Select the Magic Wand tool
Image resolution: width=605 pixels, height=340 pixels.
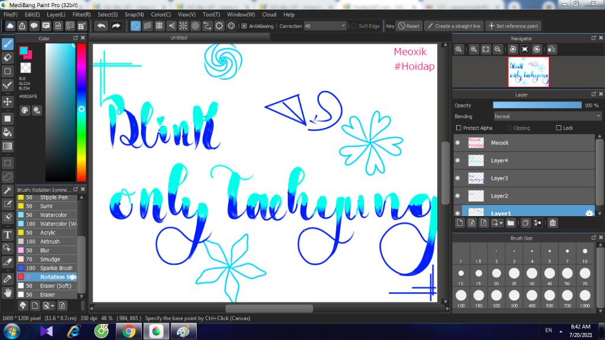tap(7, 190)
